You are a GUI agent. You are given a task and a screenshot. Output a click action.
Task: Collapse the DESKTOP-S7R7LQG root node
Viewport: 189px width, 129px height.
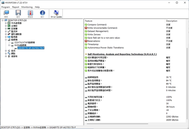pyautogui.click(x=3, y=20)
